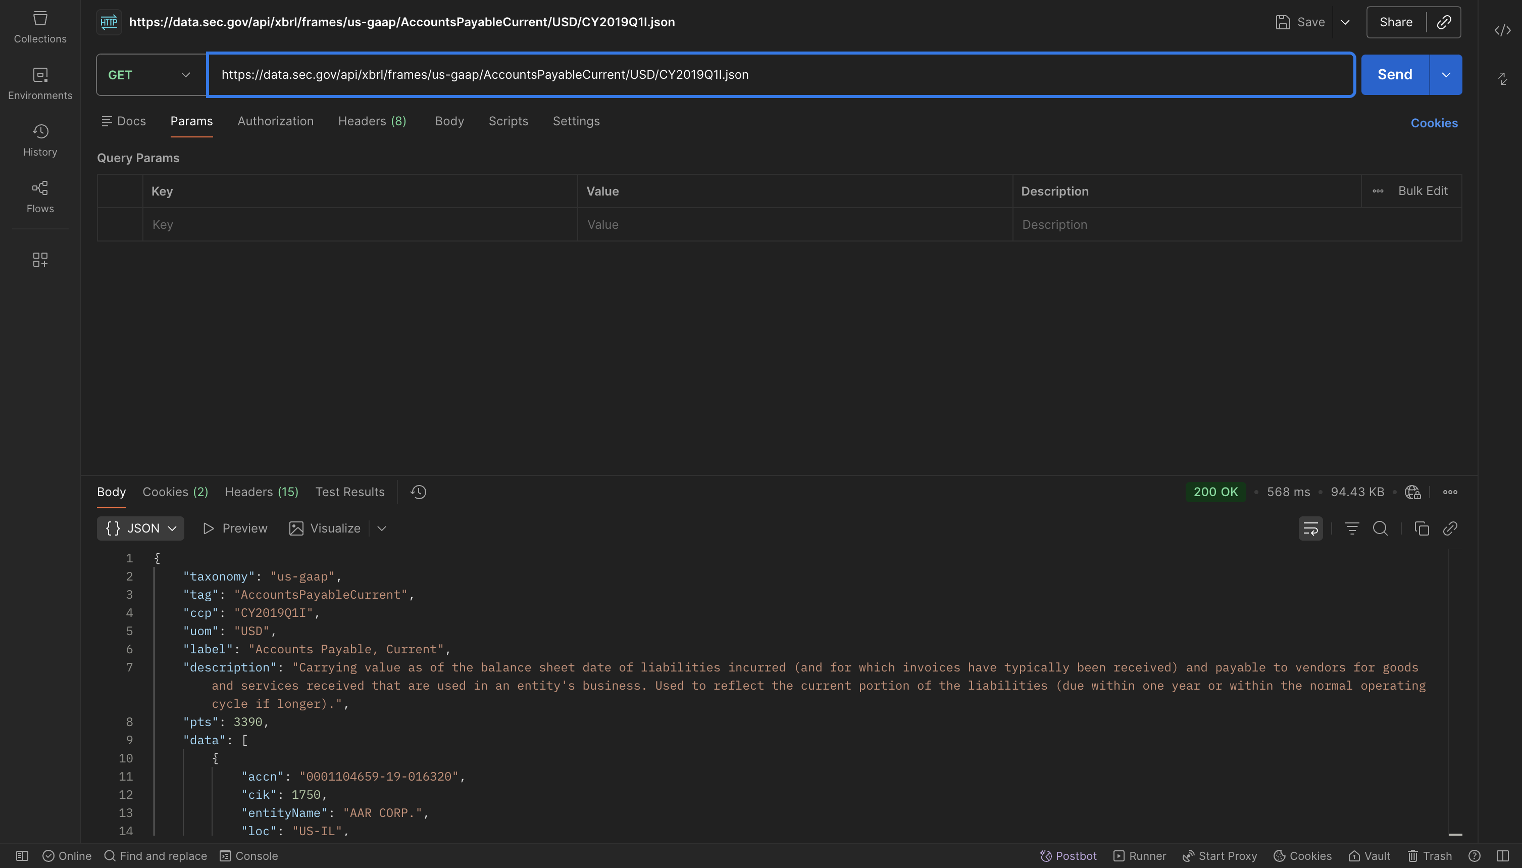1522x868 pixels.
Task: Open the Settings tab
Action: [576, 121]
